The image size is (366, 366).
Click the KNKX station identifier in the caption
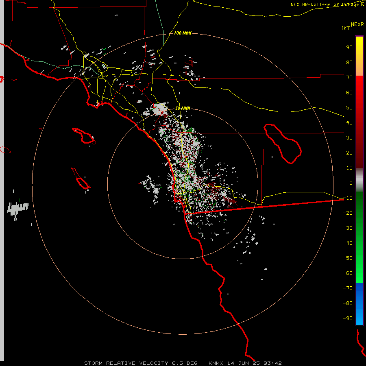point(216,363)
